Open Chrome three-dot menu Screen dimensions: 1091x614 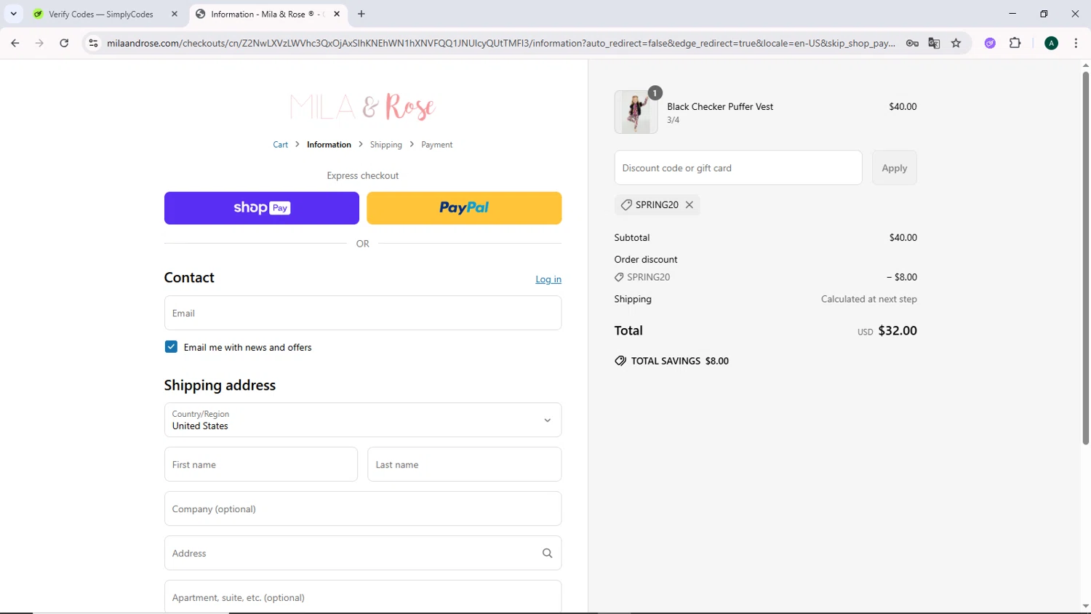(x=1076, y=43)
